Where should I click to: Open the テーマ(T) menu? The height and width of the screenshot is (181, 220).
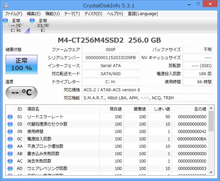72,14
